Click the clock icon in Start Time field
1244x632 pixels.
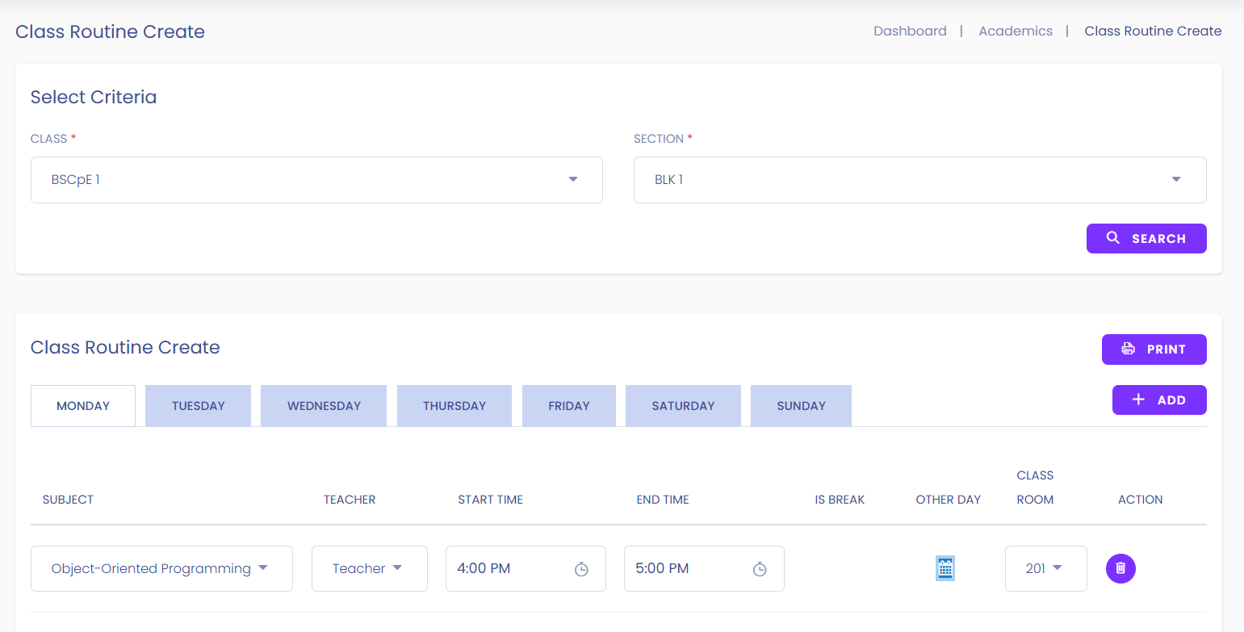[581, 569]
